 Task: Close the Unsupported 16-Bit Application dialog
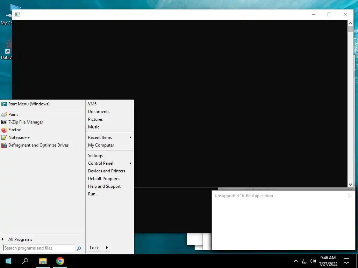350,195
